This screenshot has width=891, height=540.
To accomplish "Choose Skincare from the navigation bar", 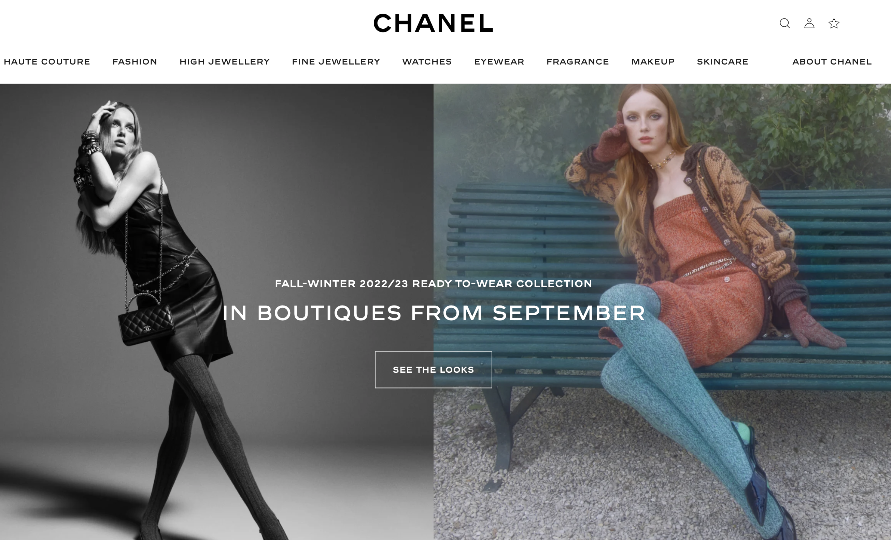I will tap(723, 62).
